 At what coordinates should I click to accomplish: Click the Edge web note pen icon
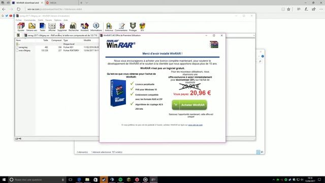[x=306, y=9]
